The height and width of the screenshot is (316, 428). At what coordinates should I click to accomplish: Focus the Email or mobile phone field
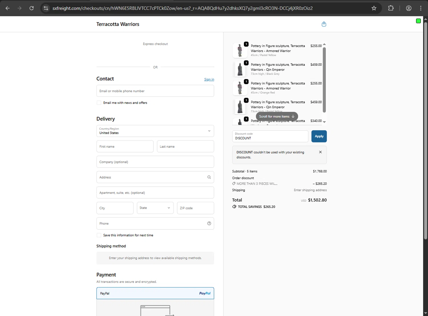(155, 91)
